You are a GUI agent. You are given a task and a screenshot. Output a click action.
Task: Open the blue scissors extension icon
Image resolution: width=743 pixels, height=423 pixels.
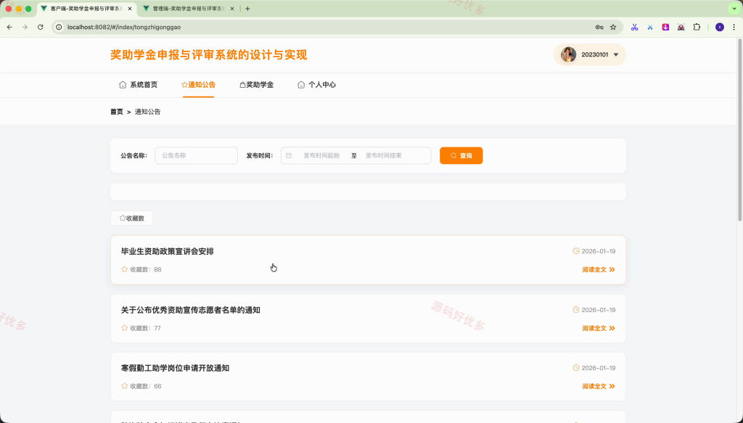tap(650, 27)
